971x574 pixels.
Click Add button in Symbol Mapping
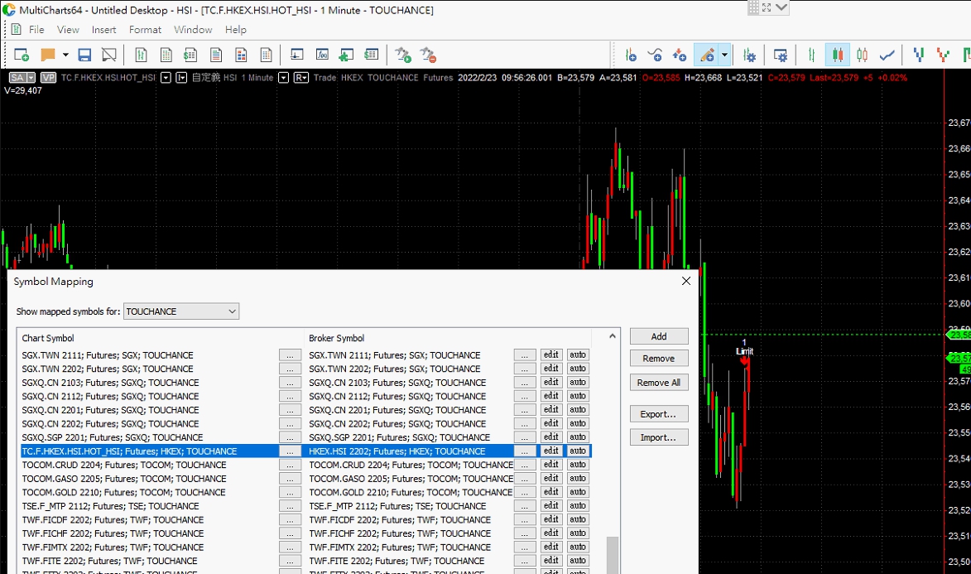pos(659,336)
